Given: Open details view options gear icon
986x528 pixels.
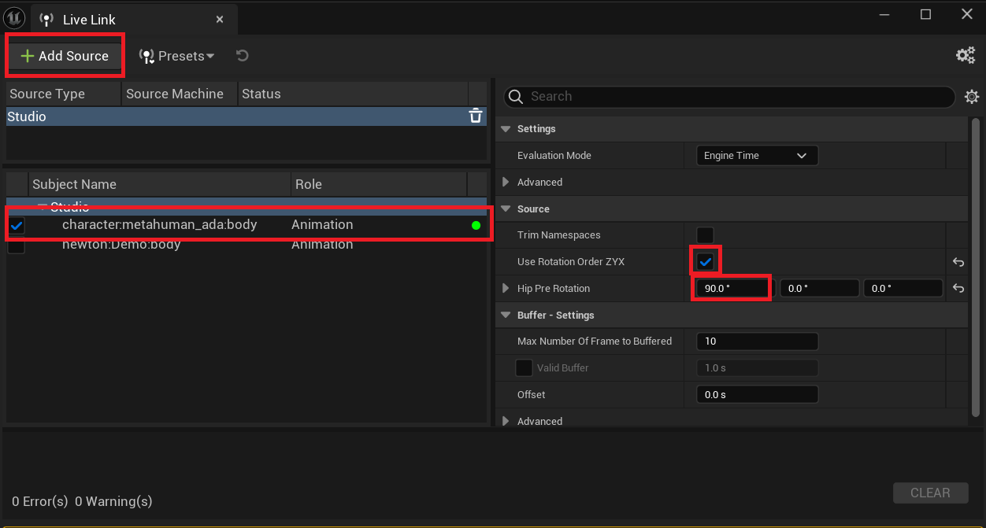Looking at the screenshot, I should tap(972, 96).
